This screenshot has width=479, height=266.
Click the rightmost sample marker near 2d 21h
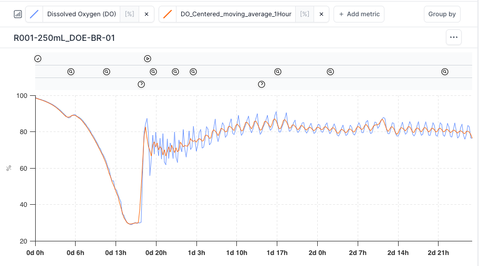pos(445,72)
